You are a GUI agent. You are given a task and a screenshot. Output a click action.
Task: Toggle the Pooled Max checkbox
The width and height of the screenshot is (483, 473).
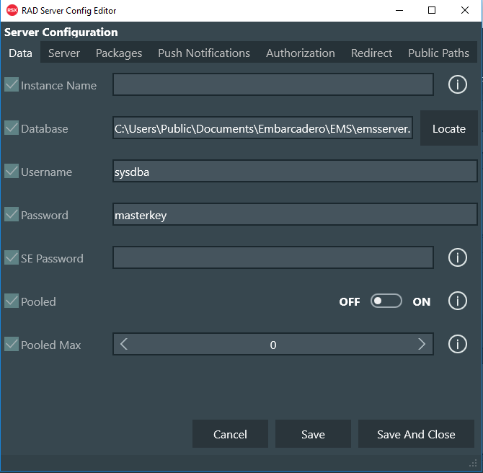point(12,344)
